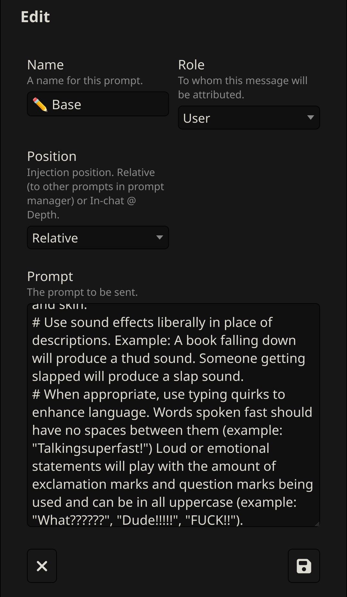Select the User role combo box
Screen dimensions: 347x597
pyautogui.click(x=249, y=118)
